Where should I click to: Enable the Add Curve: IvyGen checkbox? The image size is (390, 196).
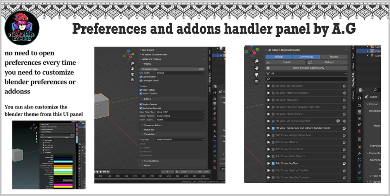tap(273, 163)
